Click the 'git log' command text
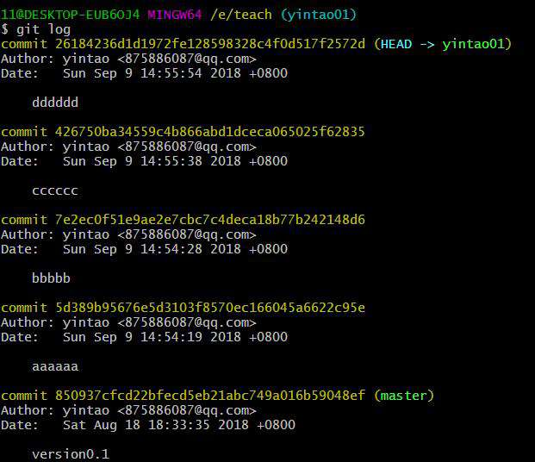Viewport: 535px width, 462px height. 43,29
